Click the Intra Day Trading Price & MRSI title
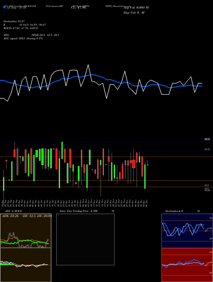The width and height of the screenshot is (213, 282). 87,211
